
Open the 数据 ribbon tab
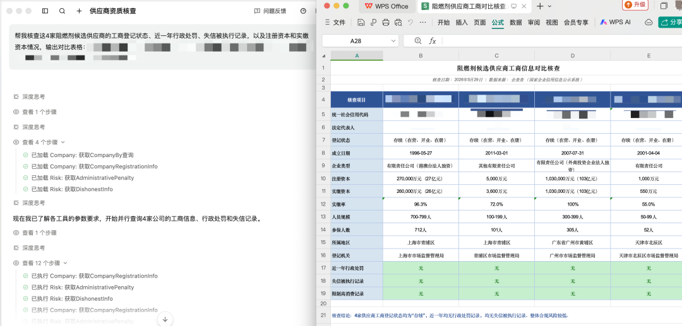click(516, 22)
